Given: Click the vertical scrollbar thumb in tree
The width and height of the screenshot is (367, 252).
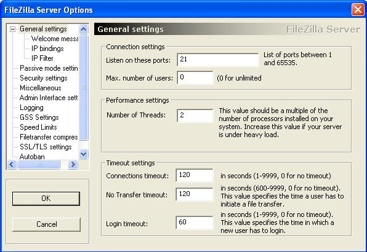Looking at the screenshot, I should pos(84,87).
